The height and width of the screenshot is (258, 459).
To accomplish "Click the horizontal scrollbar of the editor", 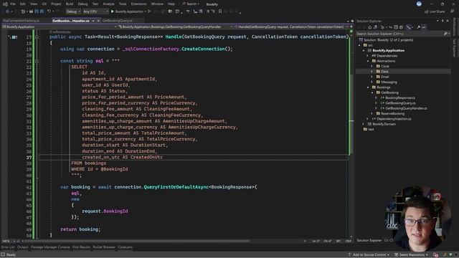I will pos(137,241).
